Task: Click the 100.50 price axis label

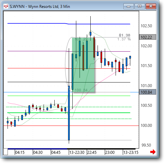Action: (x=146, y=105)
